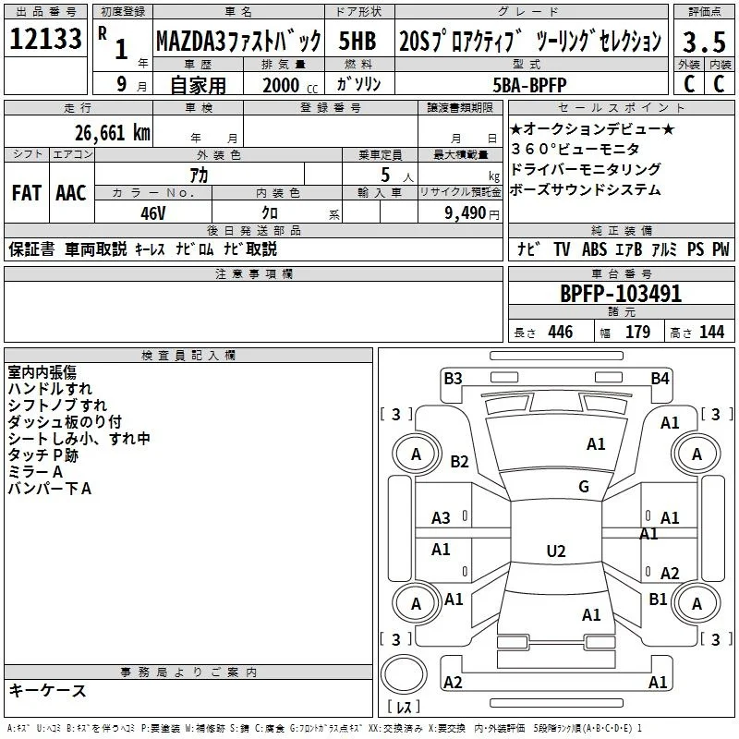The height and width of the screenshot is (739, 739).
Task: Click ABS in genuine equipment row
Action: point(594,248)
